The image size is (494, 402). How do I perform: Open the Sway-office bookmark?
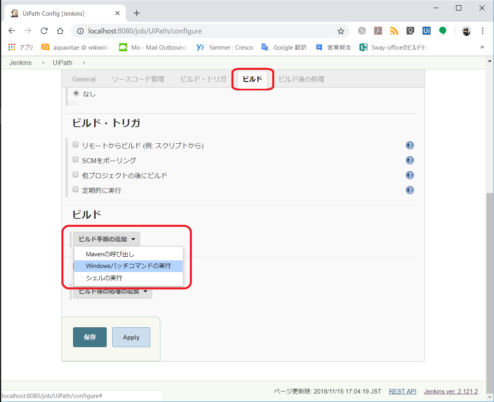[393, 47]
